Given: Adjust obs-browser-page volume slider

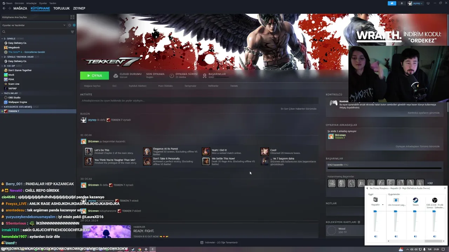Looking at the screenshot, I should pos(395,211).
